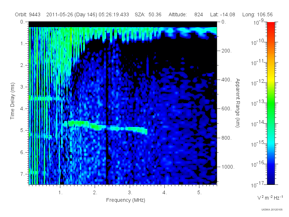Click the yellow band of the color bar
This screenshot has width=289, height=217.
(271, 79)
